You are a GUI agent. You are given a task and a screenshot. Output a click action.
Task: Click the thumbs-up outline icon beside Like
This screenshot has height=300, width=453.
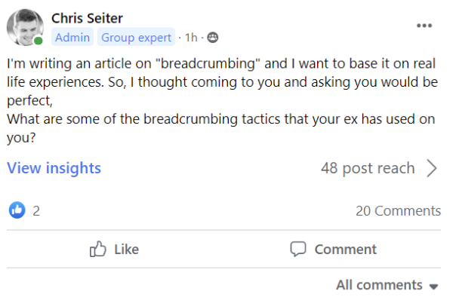pyautogui.click(x=97, y=249)
